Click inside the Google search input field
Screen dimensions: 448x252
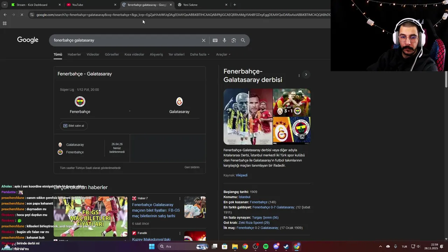[x=126, y=40]
